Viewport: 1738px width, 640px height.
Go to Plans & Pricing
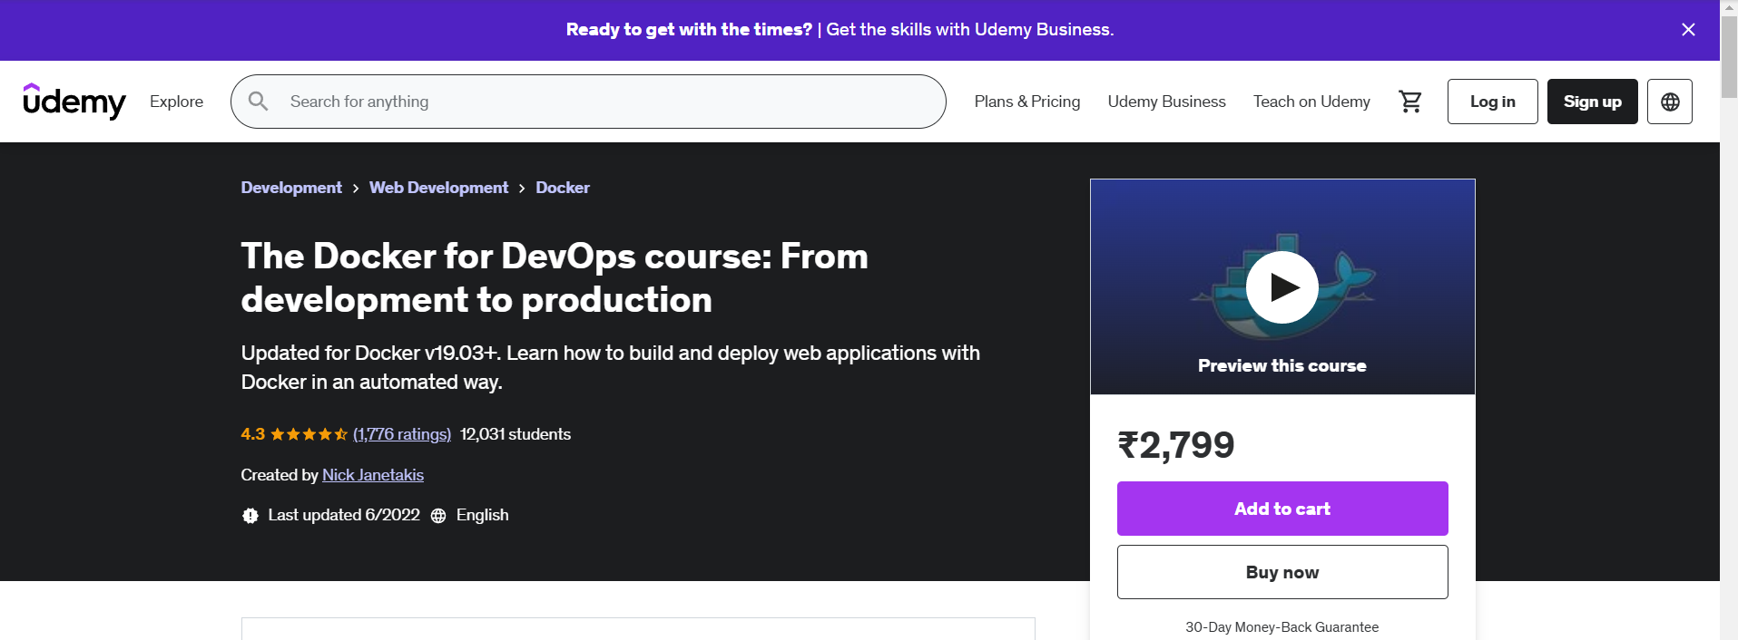(x=1026, y=102)
